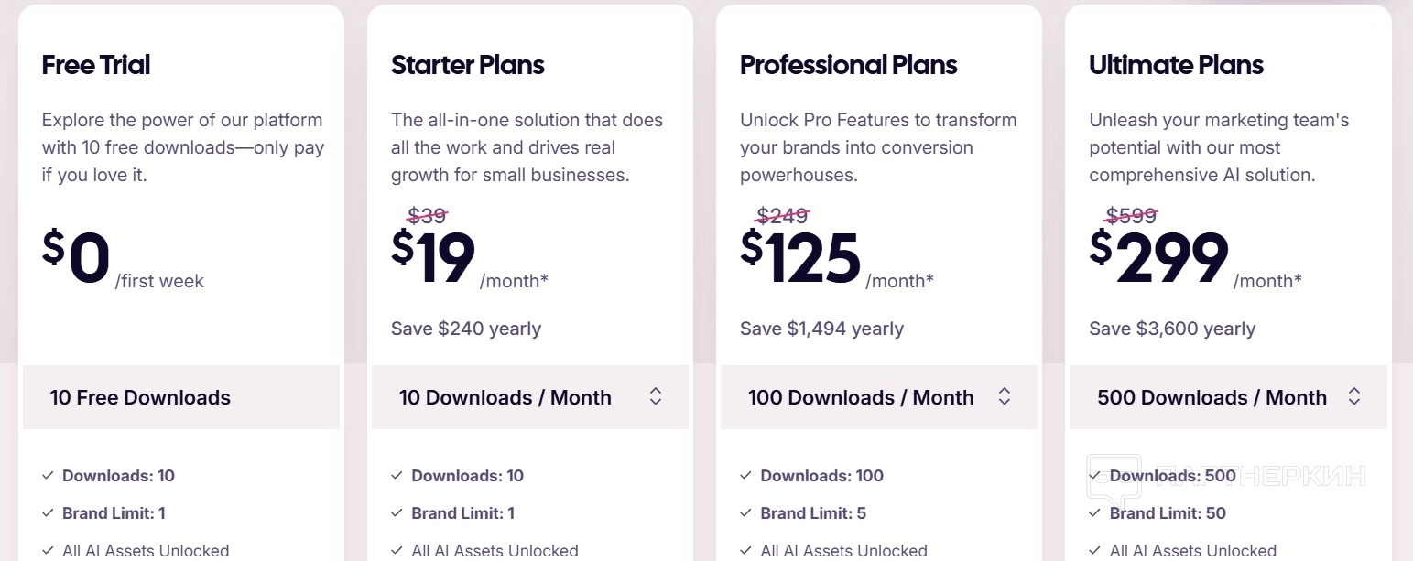This screenshot has height=561, width=1413.
Task: Click the "Free Trial" plan heading
Action: click(96, 65)
